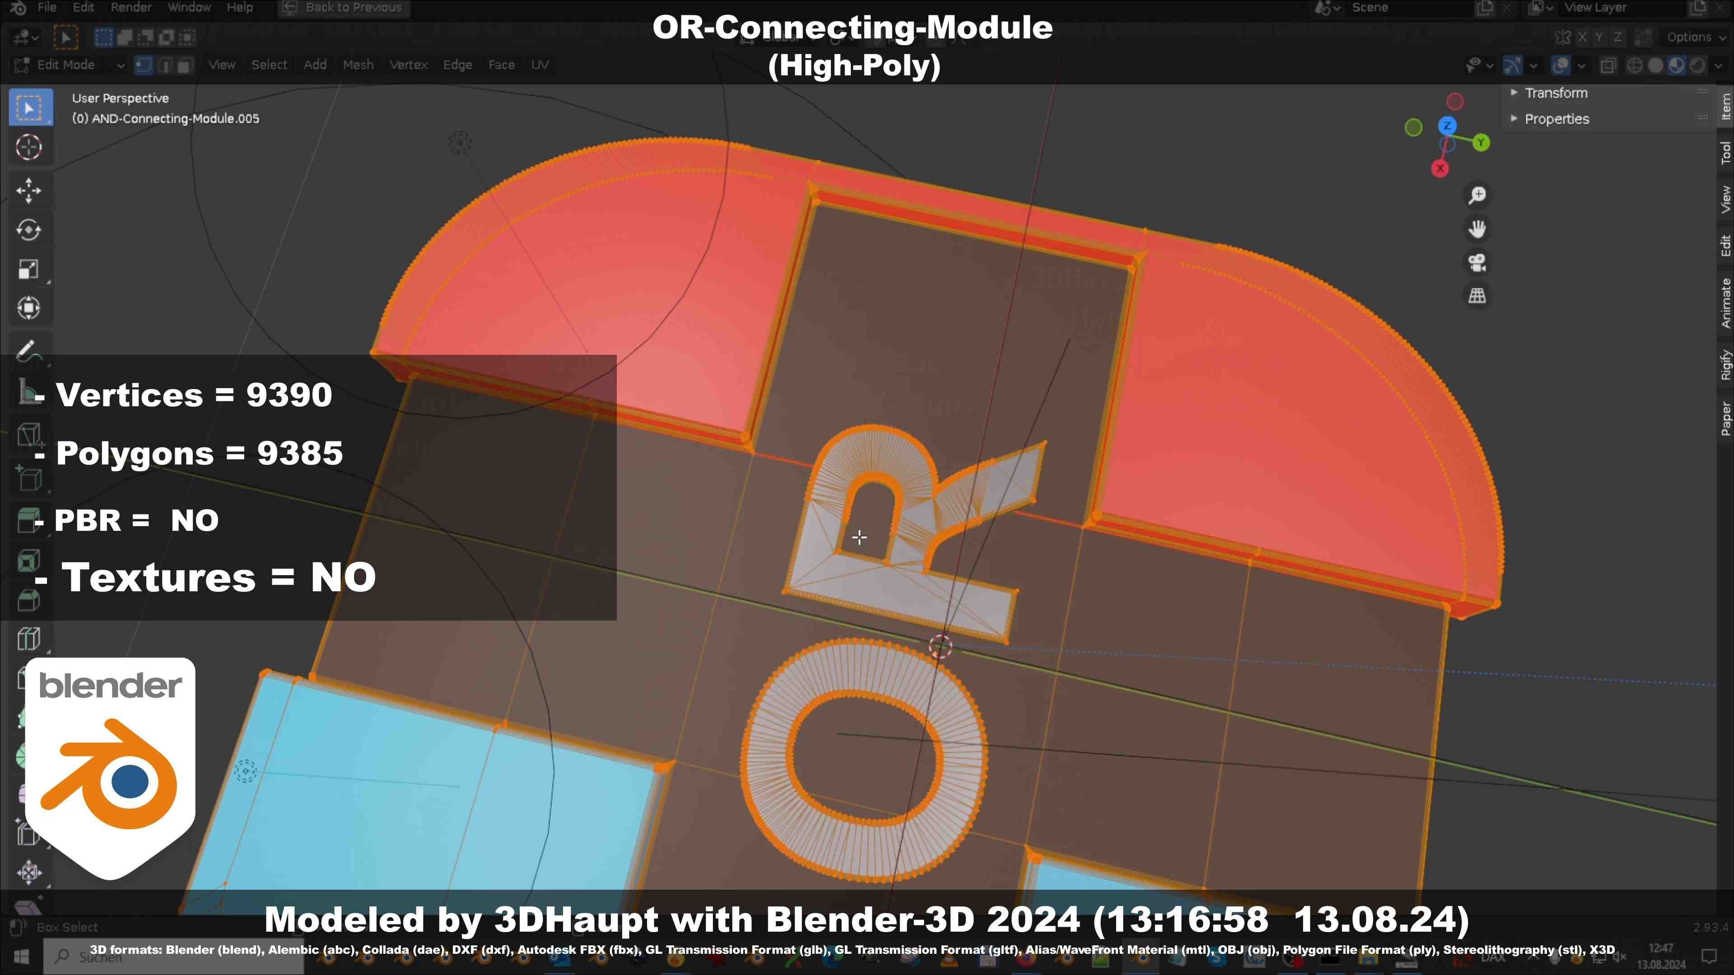Select the Shrink/Fatten tool
The width and height of the screenshot is (1734, 975).
pos(29,872)
